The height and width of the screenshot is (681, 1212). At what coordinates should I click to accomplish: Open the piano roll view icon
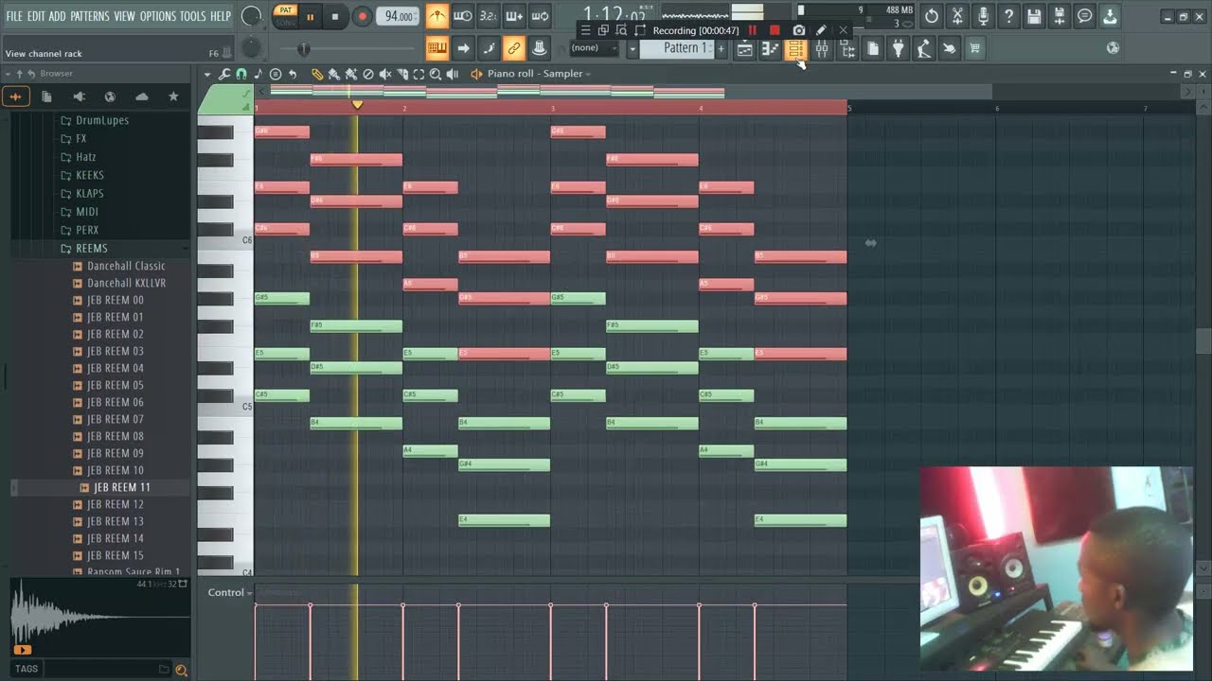pos(770,48)
